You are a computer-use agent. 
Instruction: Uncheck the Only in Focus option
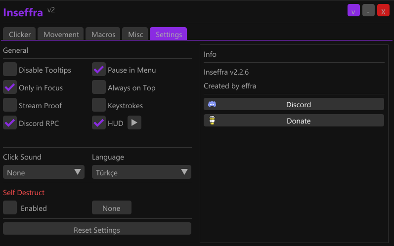[10, 87]
